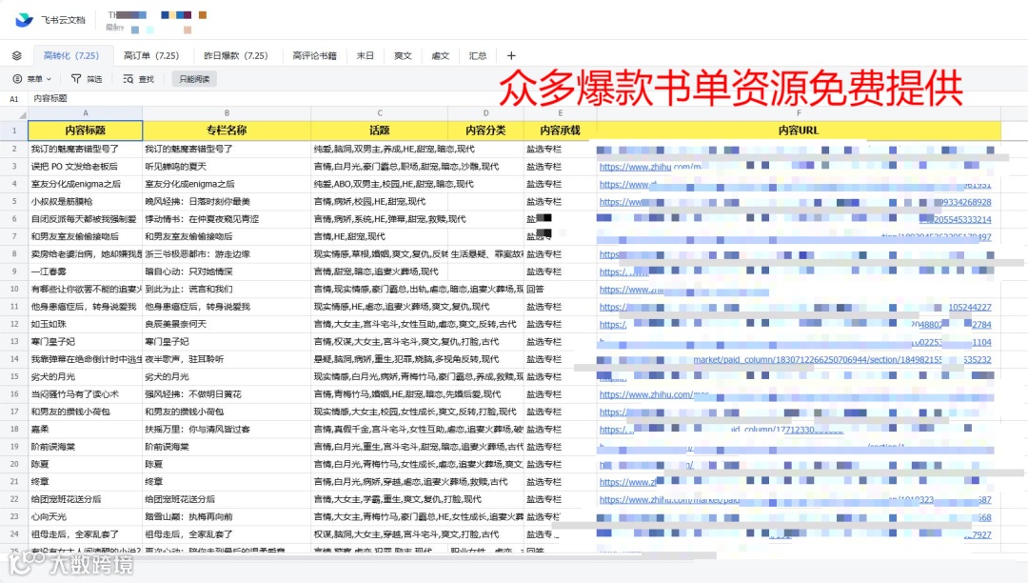
Task: Open the paid_column URL link in row 14
Action: tap(842, 359)
